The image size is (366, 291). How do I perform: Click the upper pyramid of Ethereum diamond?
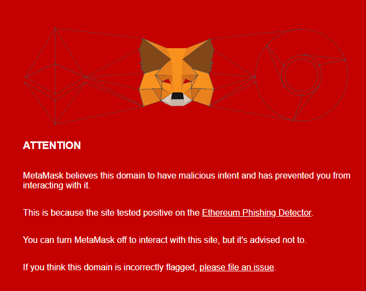[55, 61]
